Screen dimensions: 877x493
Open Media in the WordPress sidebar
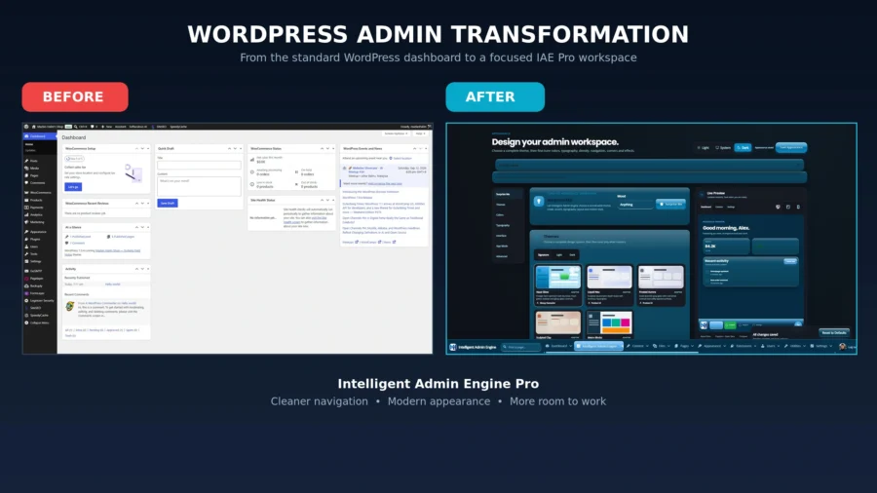click(34, 168)
